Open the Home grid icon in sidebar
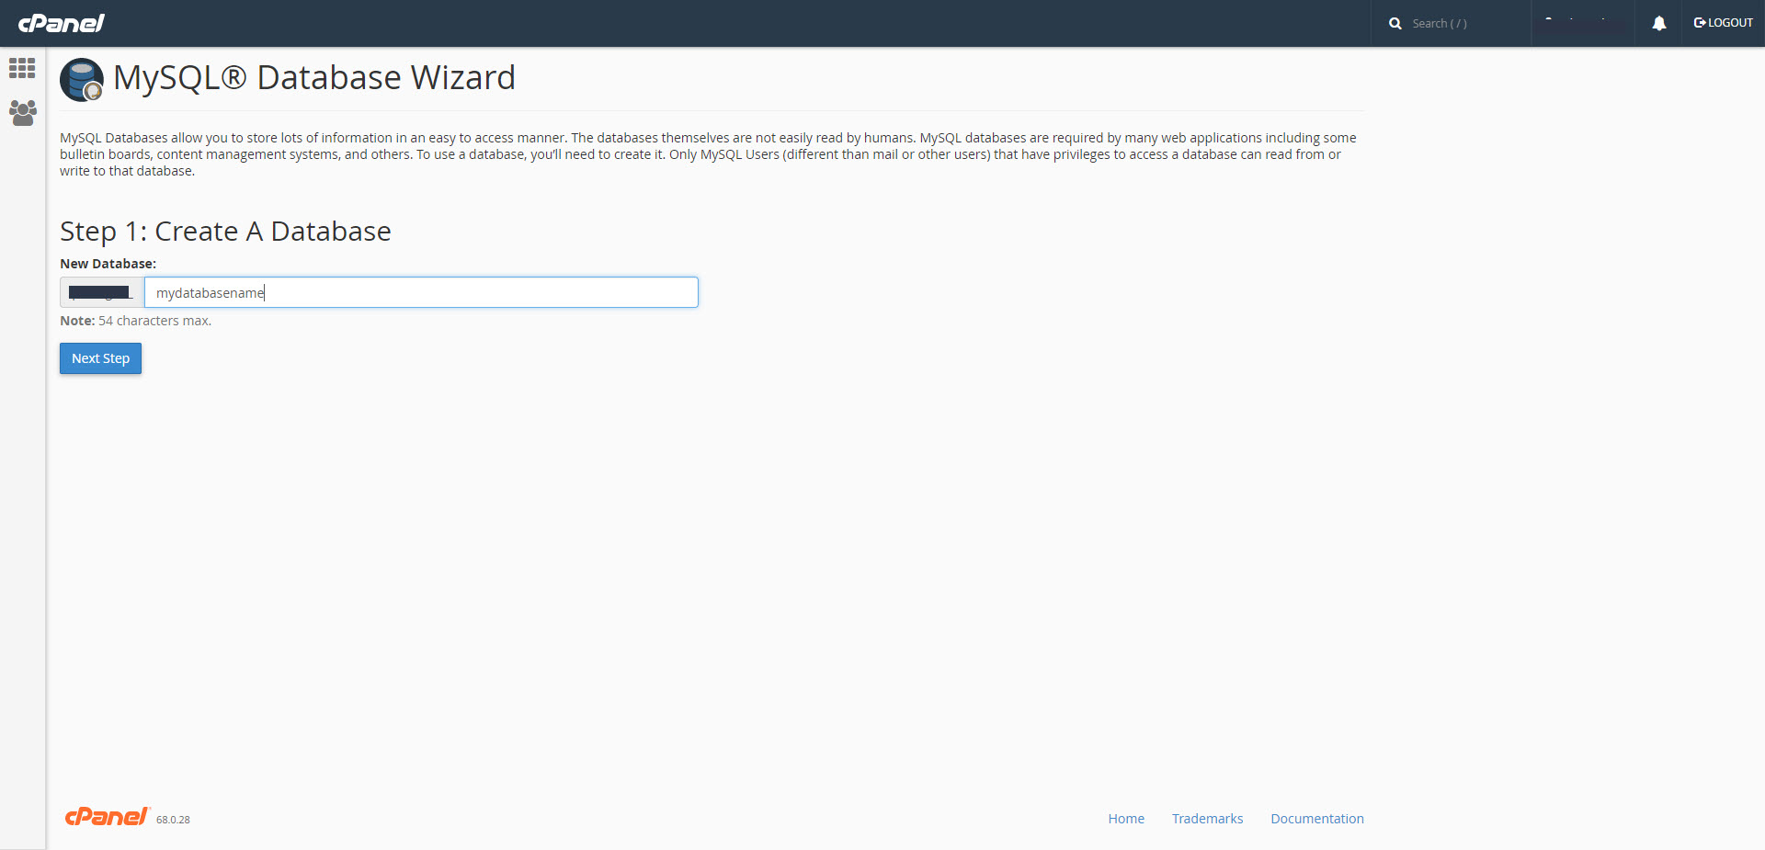Image resolution: width=1765 pixels, height=850 pixels. pos(22,68)
